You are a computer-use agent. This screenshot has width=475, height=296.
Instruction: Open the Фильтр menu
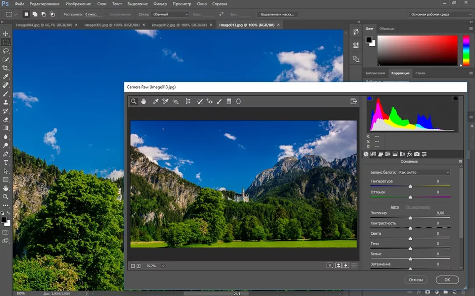coord(160,4)
